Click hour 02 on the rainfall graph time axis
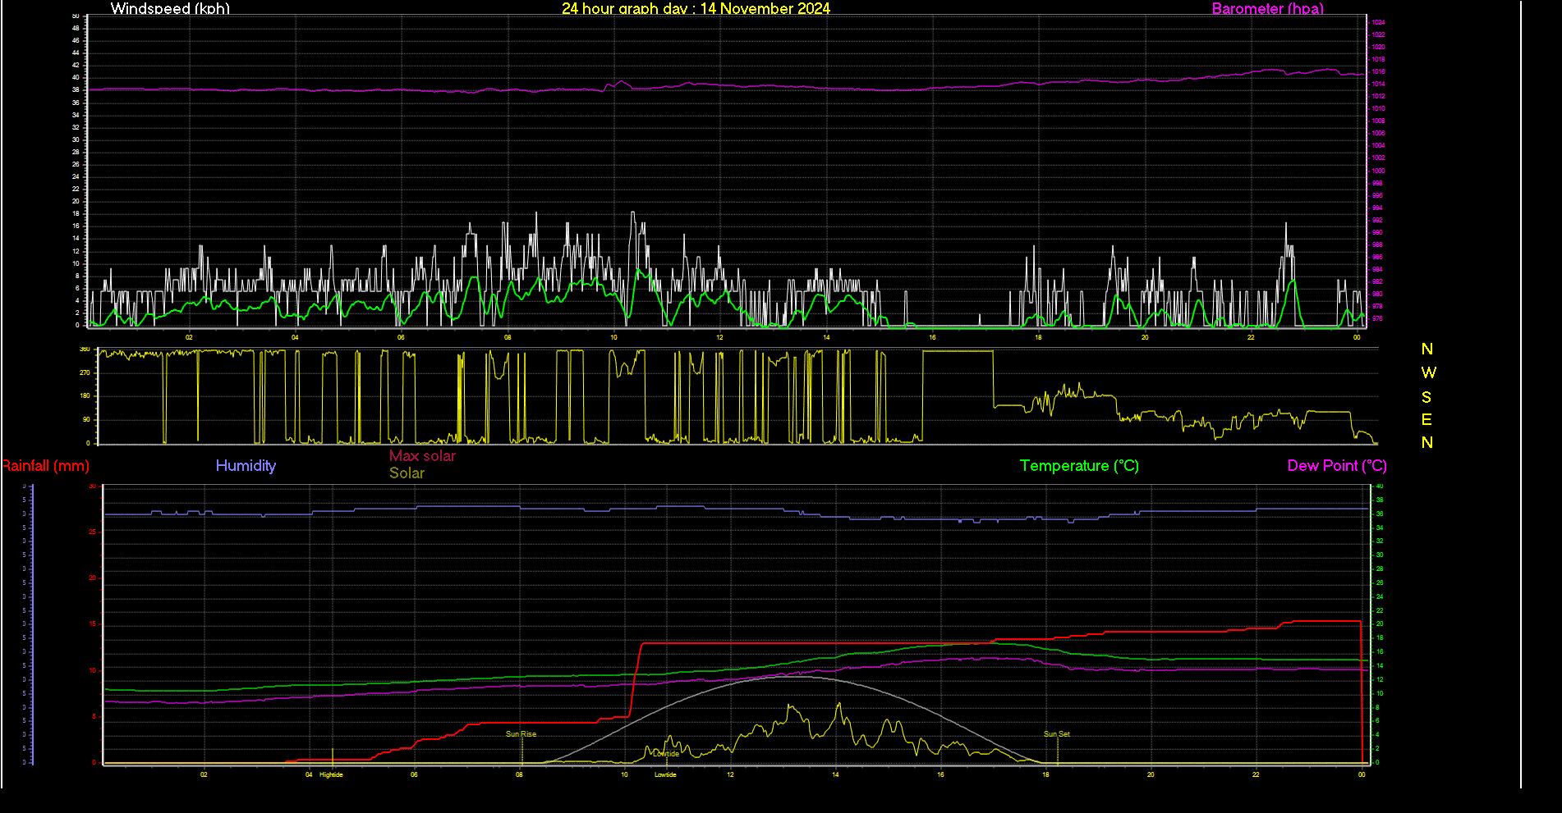The width and height of the screenshot is (1562, 813). tap(204, 774)
